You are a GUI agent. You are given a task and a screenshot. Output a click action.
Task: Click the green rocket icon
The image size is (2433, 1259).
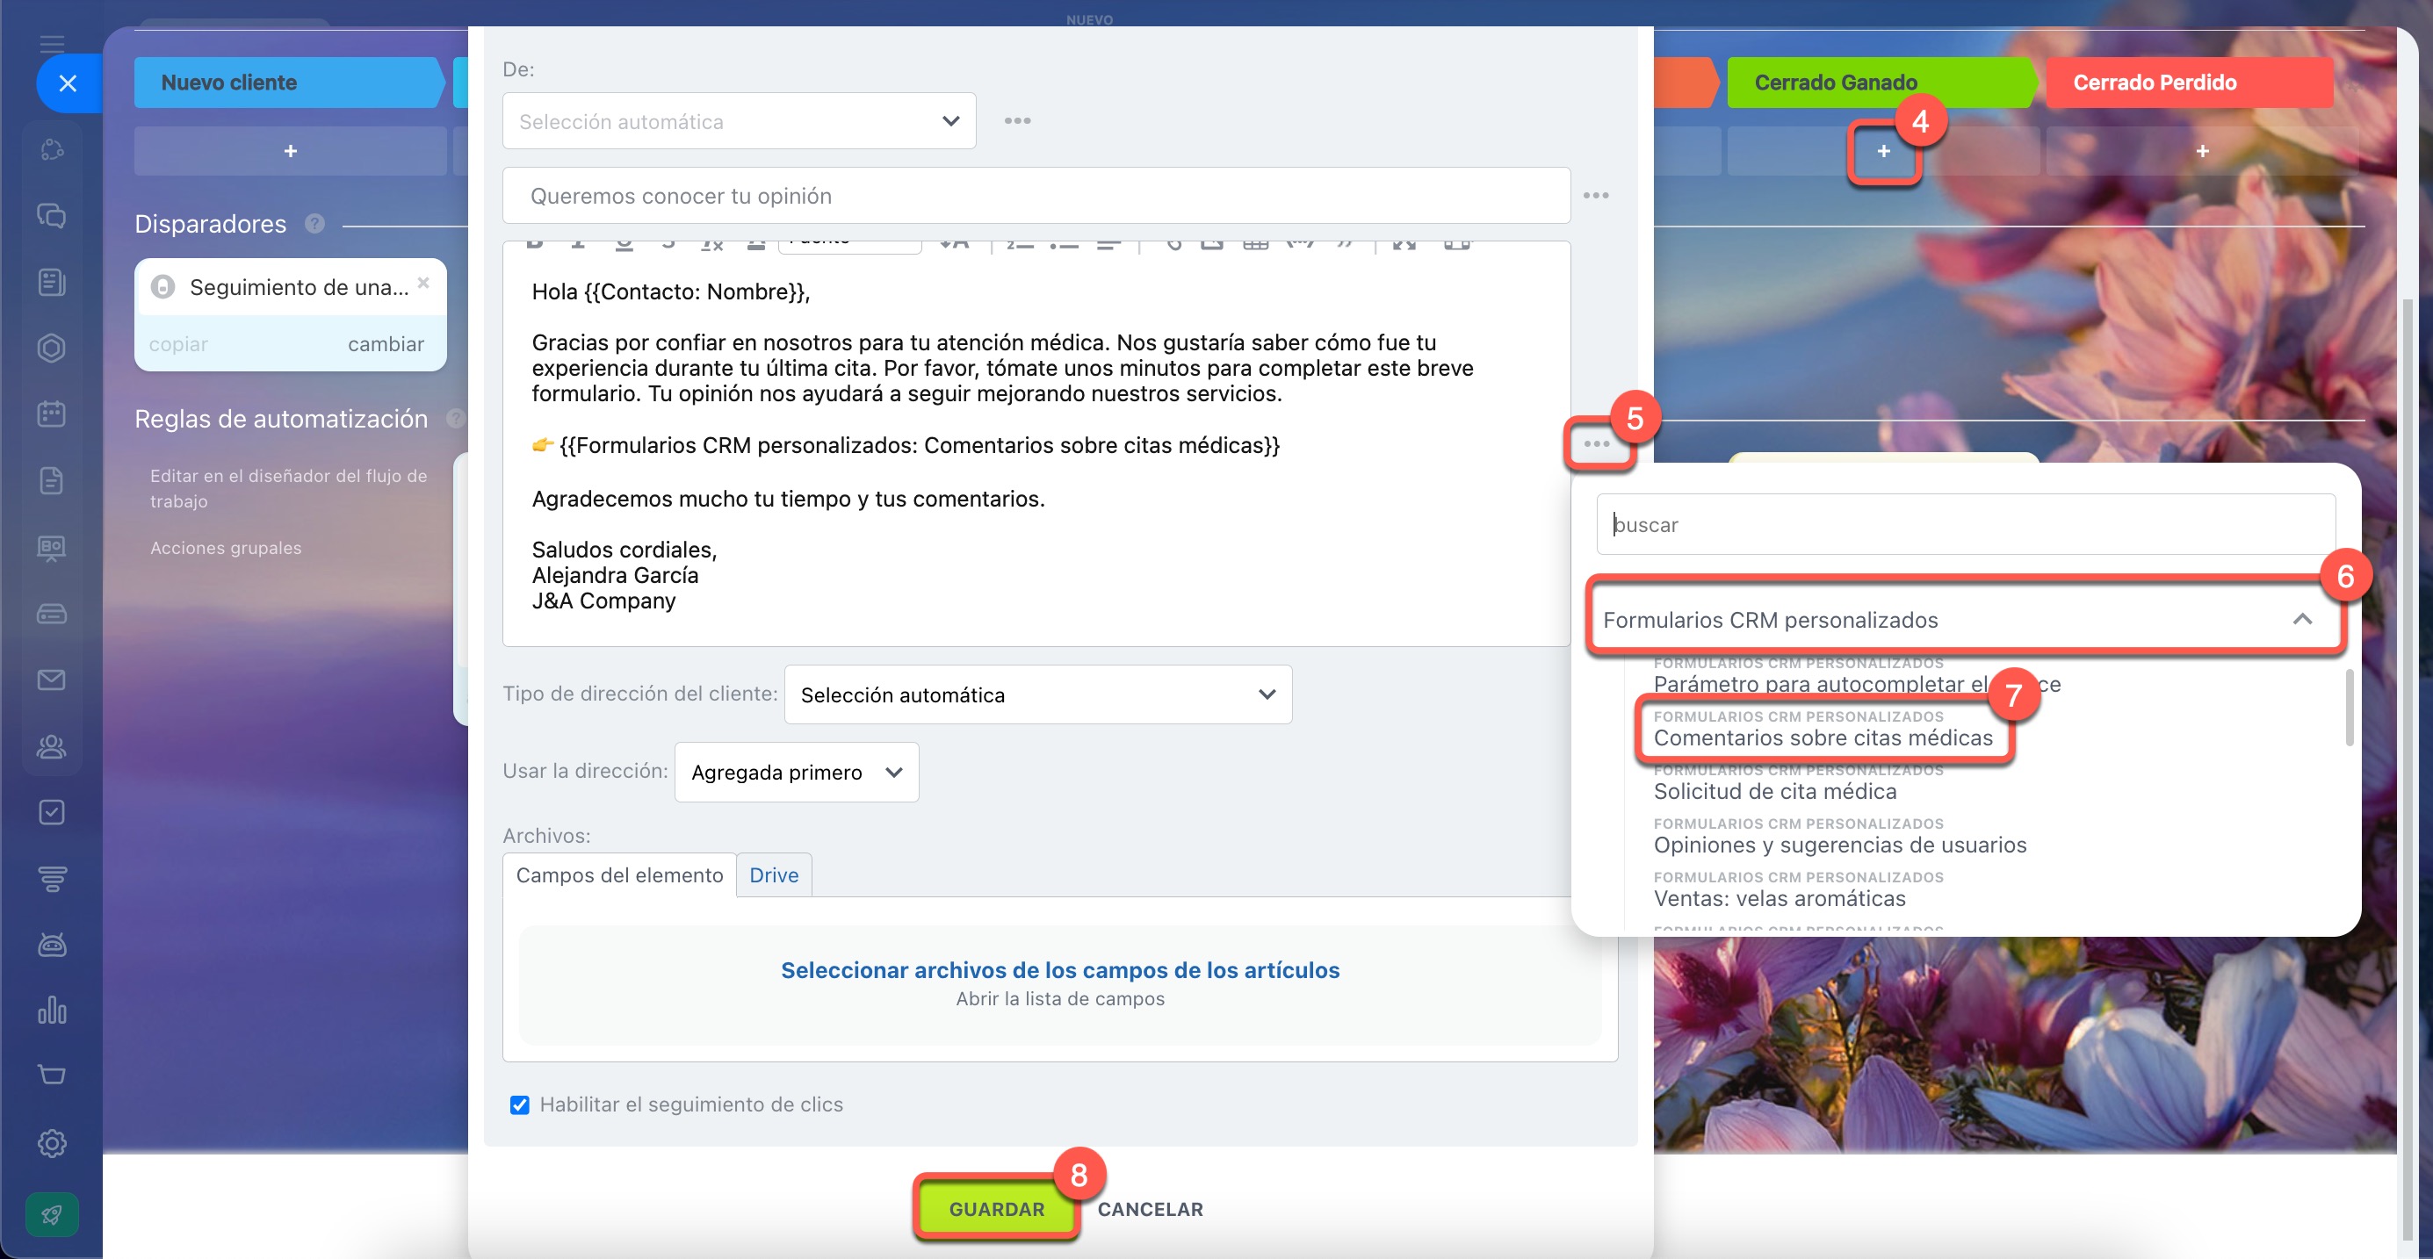pos(52,1214)
